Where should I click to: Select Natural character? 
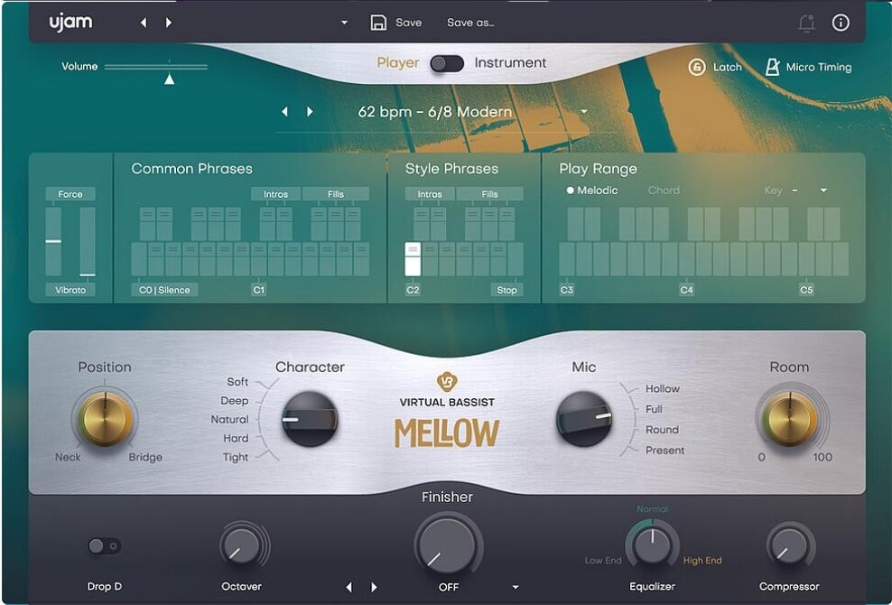(230, 420)
